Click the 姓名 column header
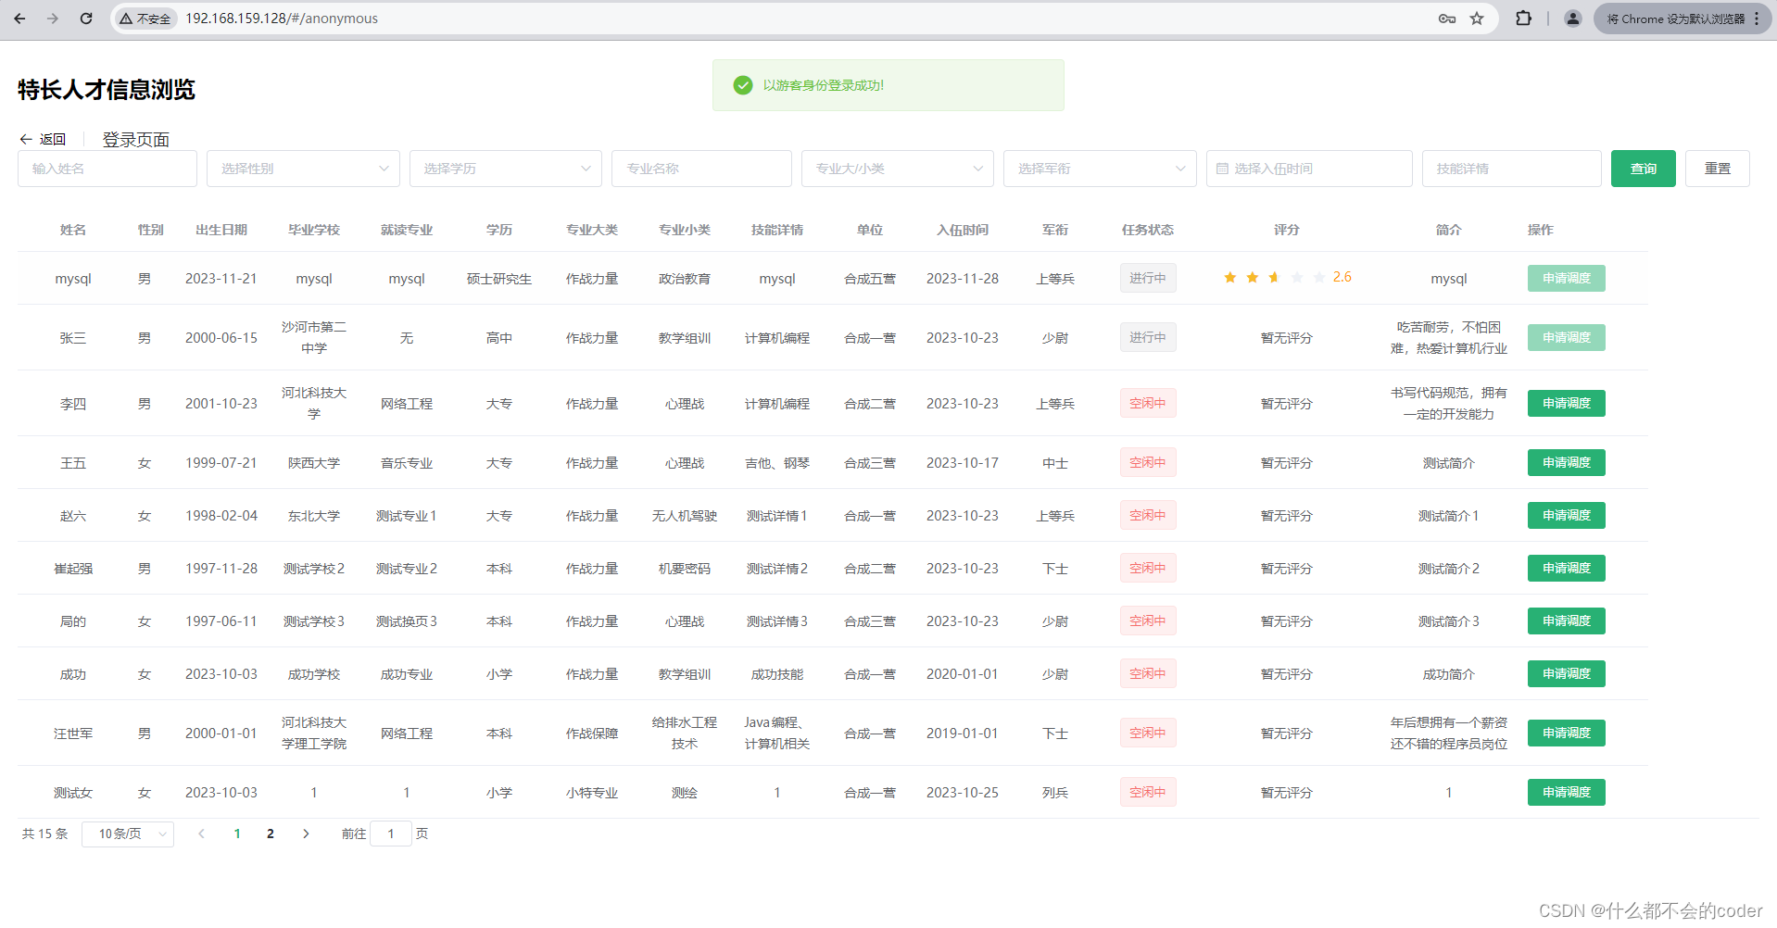 (x=73, y=230)
